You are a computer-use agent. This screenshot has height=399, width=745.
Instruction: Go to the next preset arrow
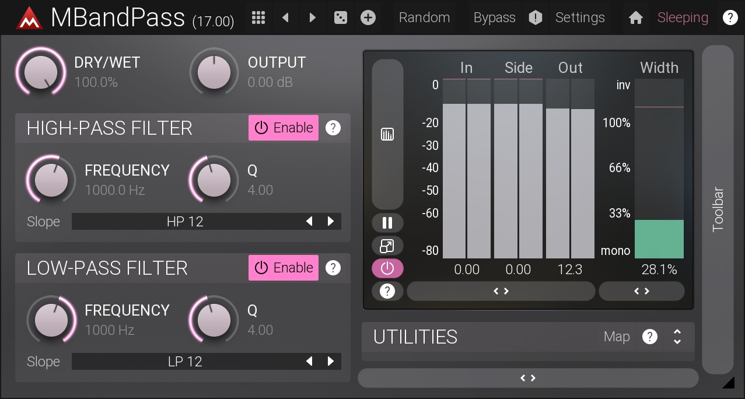tap(313, 17)
